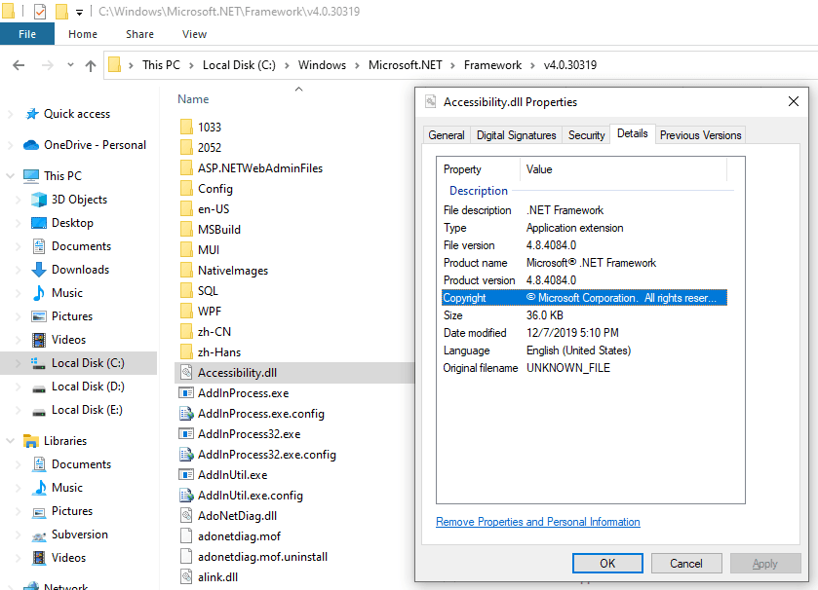Screen dimensions: 818x590
Task: Select the Original filename property row
Action: pos(584,368)
